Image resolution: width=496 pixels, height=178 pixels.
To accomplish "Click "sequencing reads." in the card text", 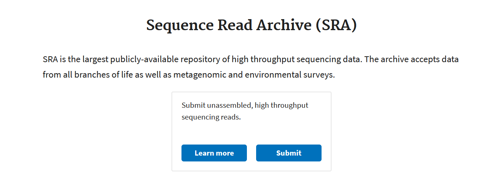I will tap(211, 118).
